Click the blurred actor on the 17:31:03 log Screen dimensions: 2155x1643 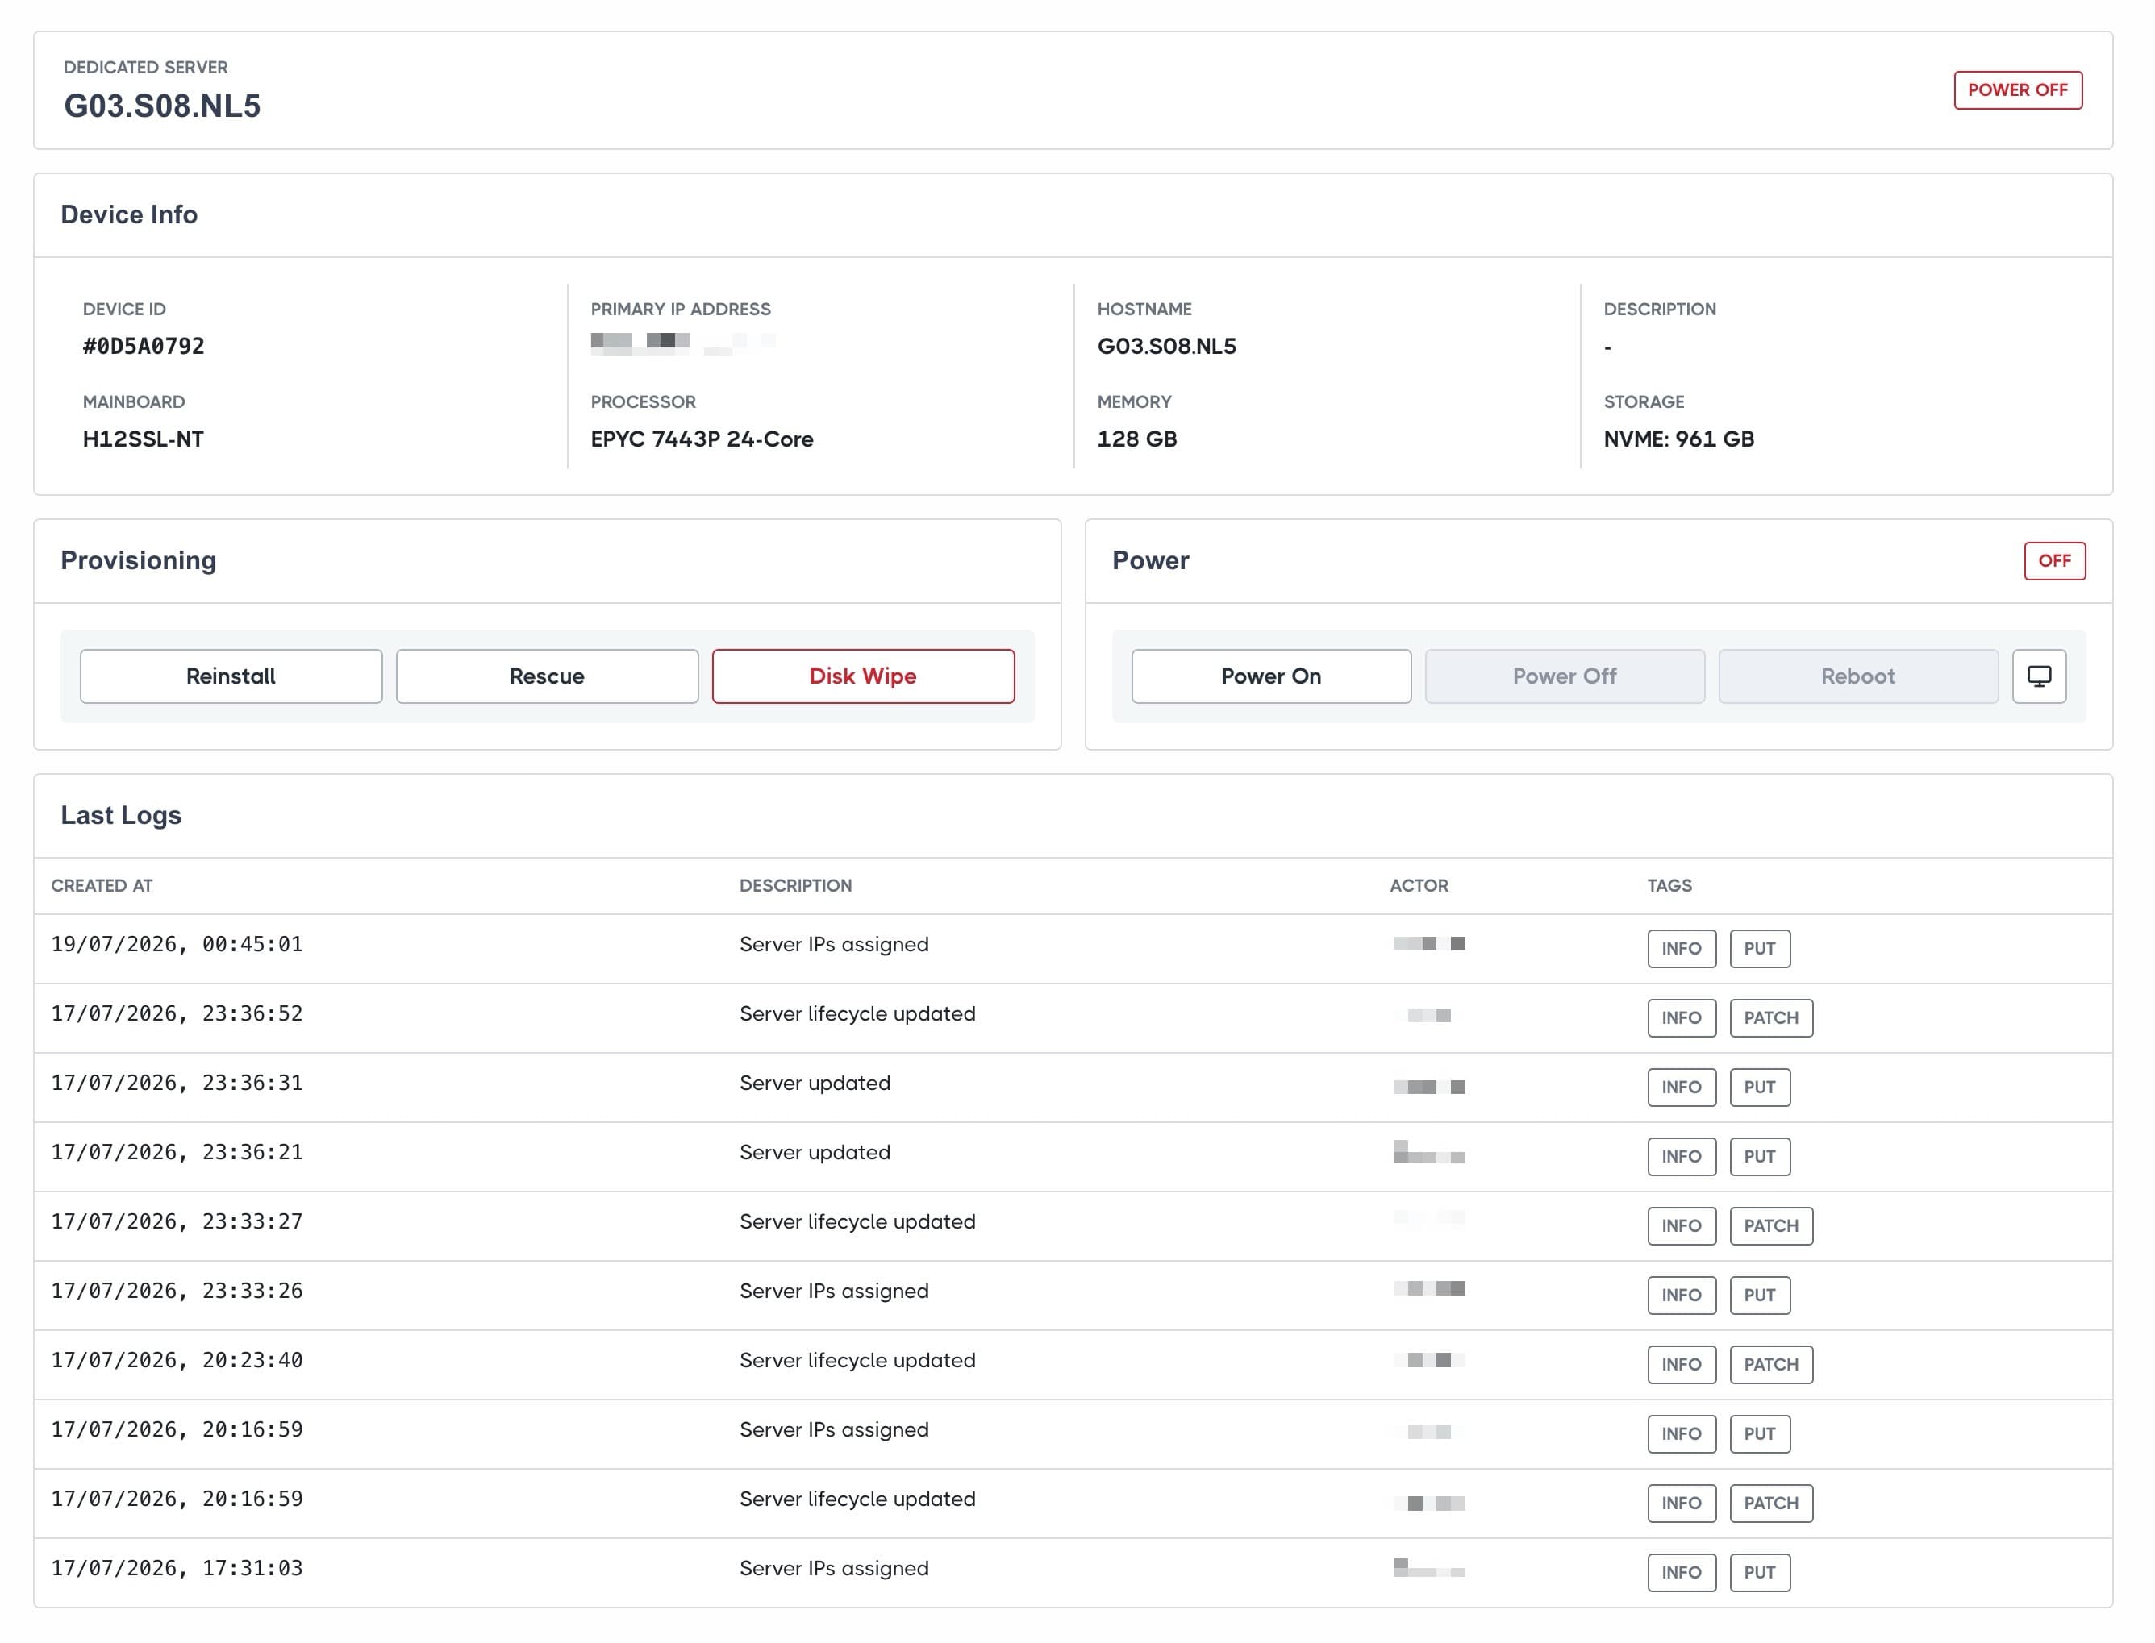pos(1428,1568)
